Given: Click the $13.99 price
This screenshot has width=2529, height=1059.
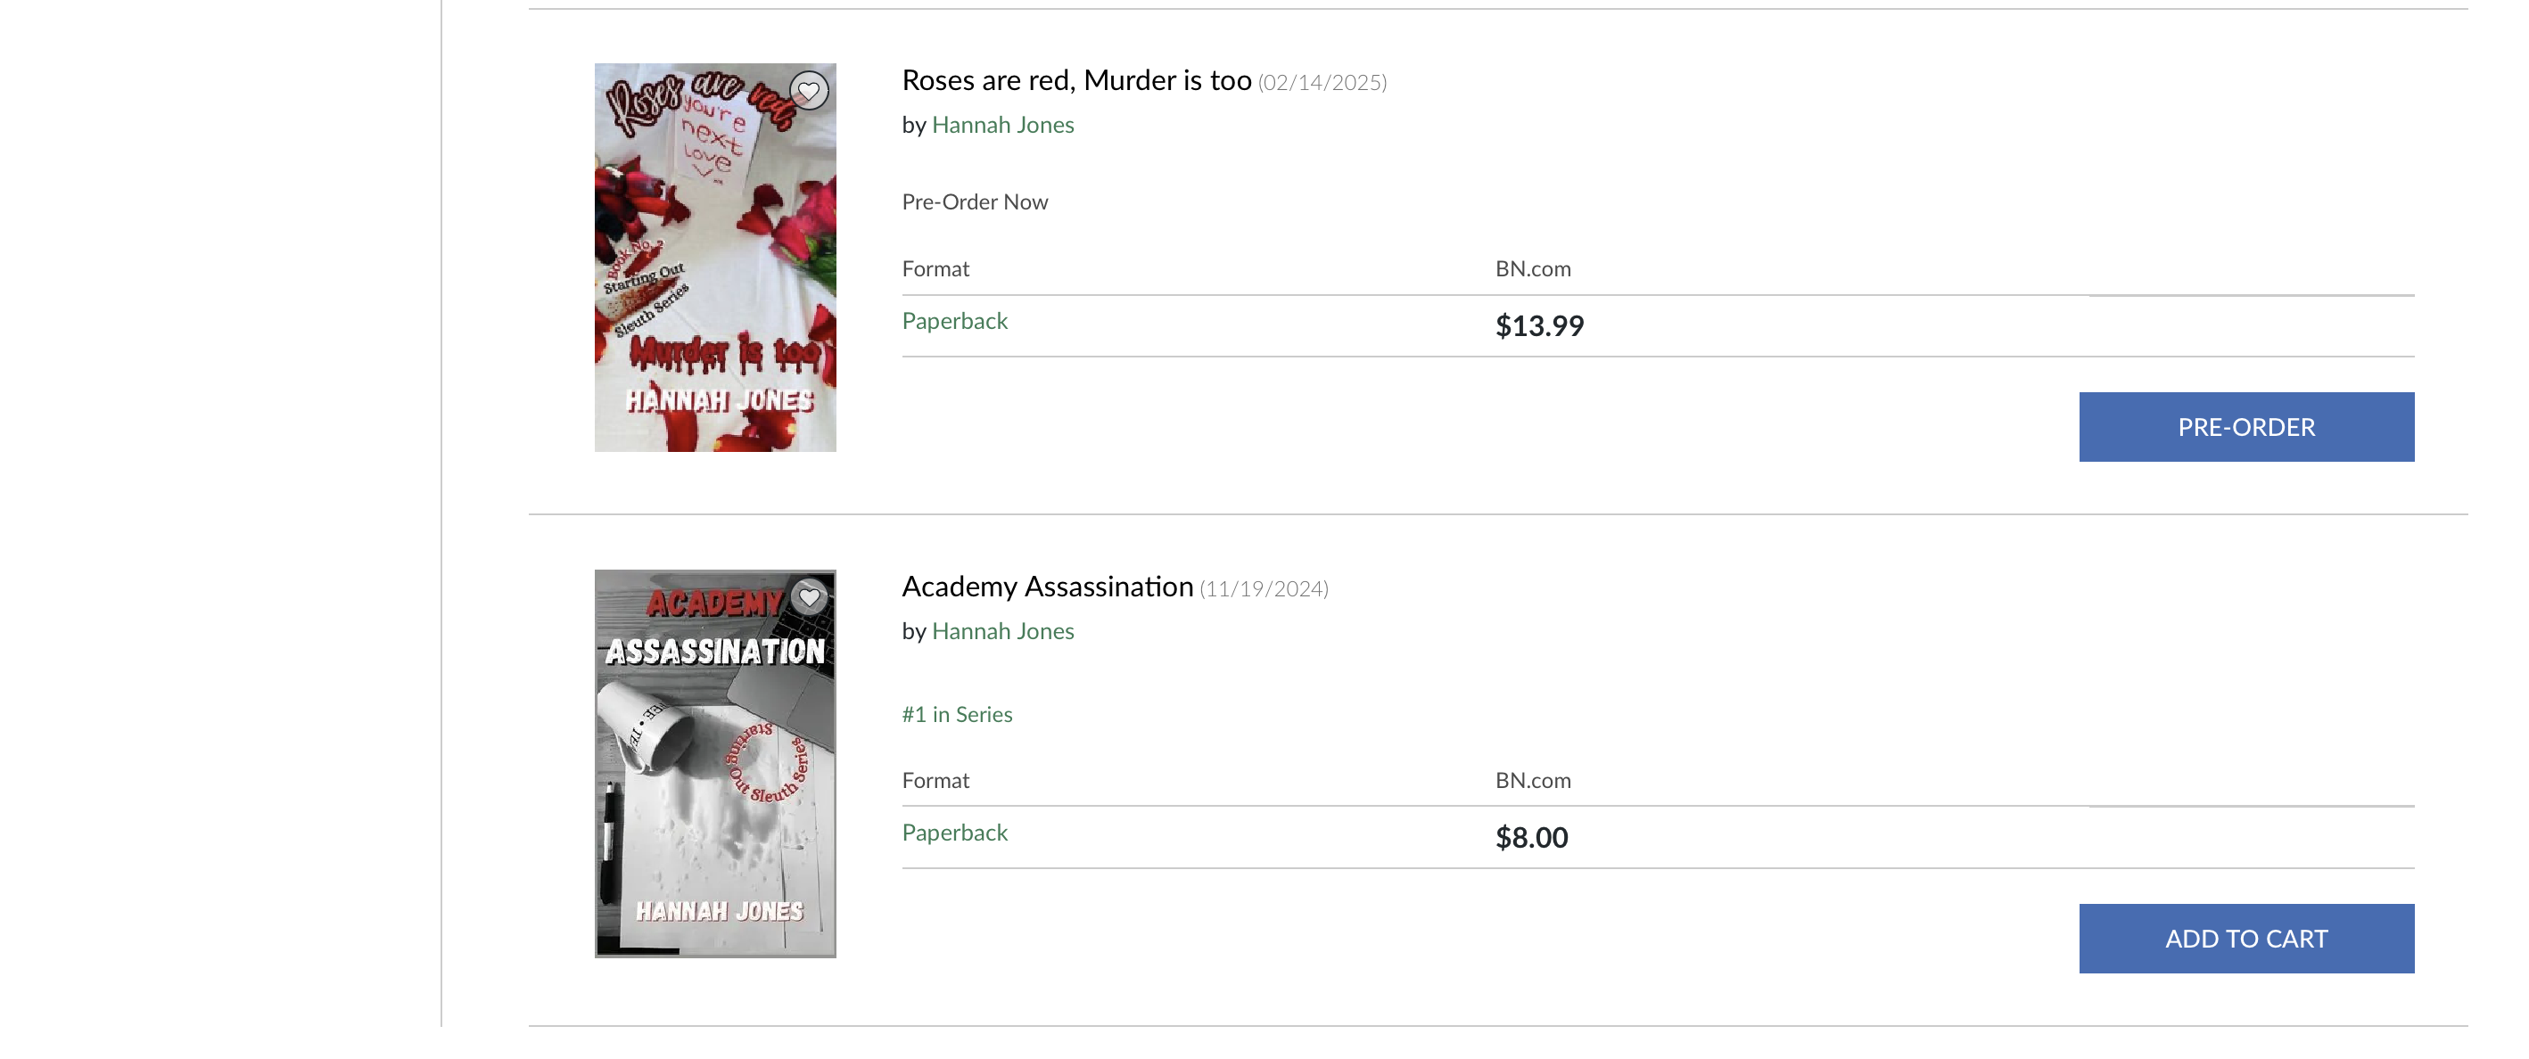Looking at the screenshot, I should 1538,326.
